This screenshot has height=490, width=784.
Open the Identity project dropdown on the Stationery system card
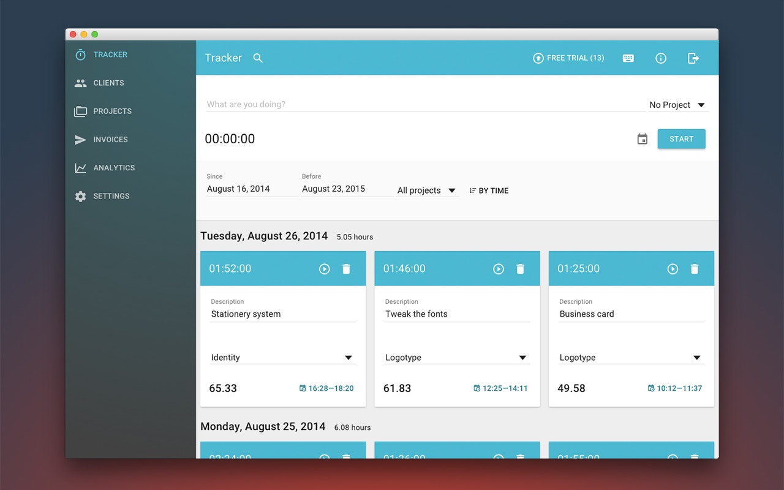pos(283,358)
